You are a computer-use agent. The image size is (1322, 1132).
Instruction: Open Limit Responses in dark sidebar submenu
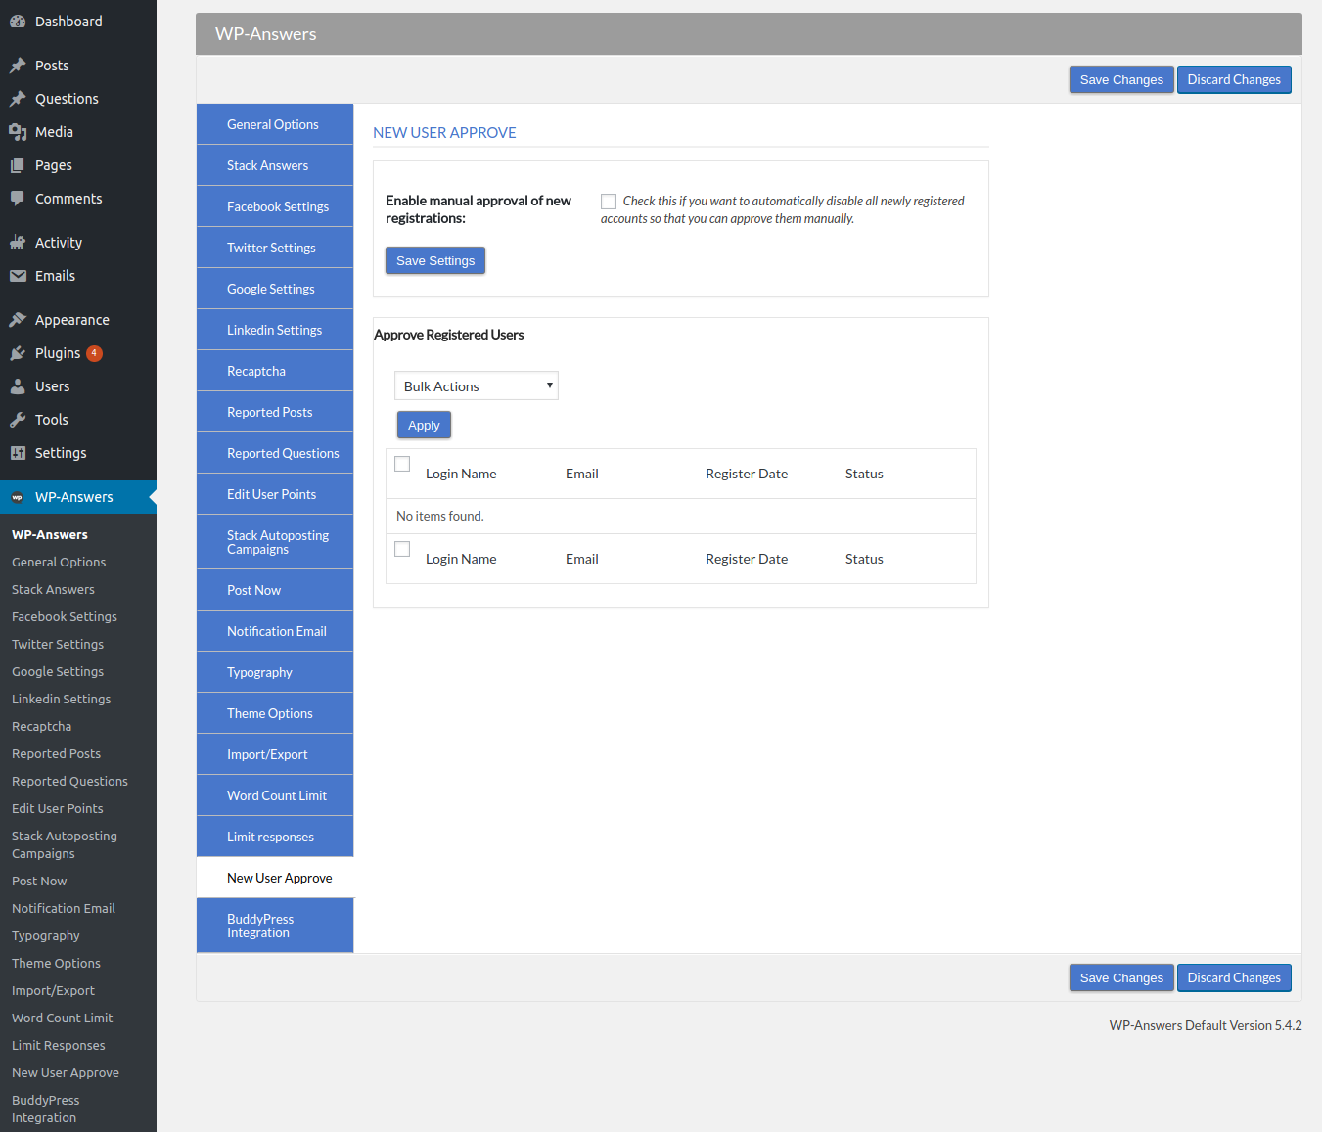coord(59,1046)
